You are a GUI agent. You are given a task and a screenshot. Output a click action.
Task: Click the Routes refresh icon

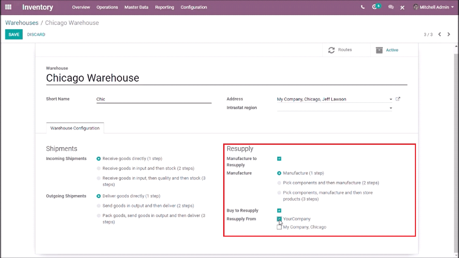click(x=331, y=50)
